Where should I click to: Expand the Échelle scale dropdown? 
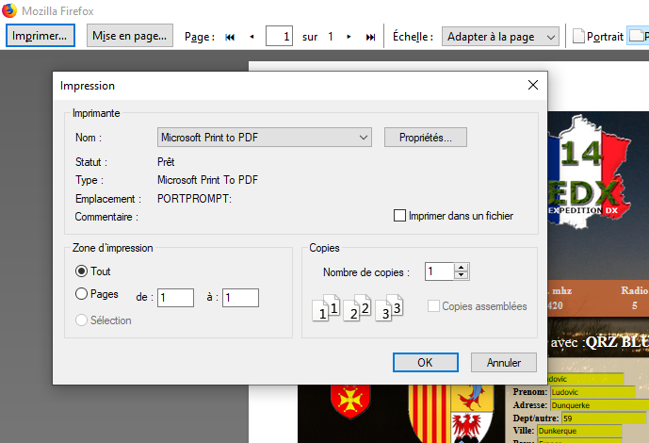501,37
